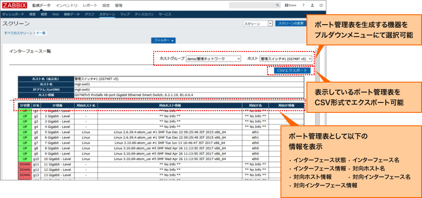Screen dimensions: 422x198
Task: Open the Share link icon
Action: tap(290, 5)
